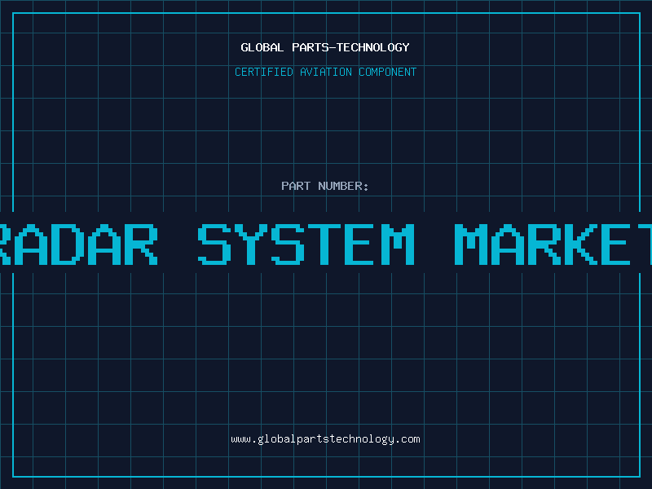652x489 pixels.
Task: Click the CERTIFIED AVIATION COMPONENT subtitle
Action: (x=325, y=72)
